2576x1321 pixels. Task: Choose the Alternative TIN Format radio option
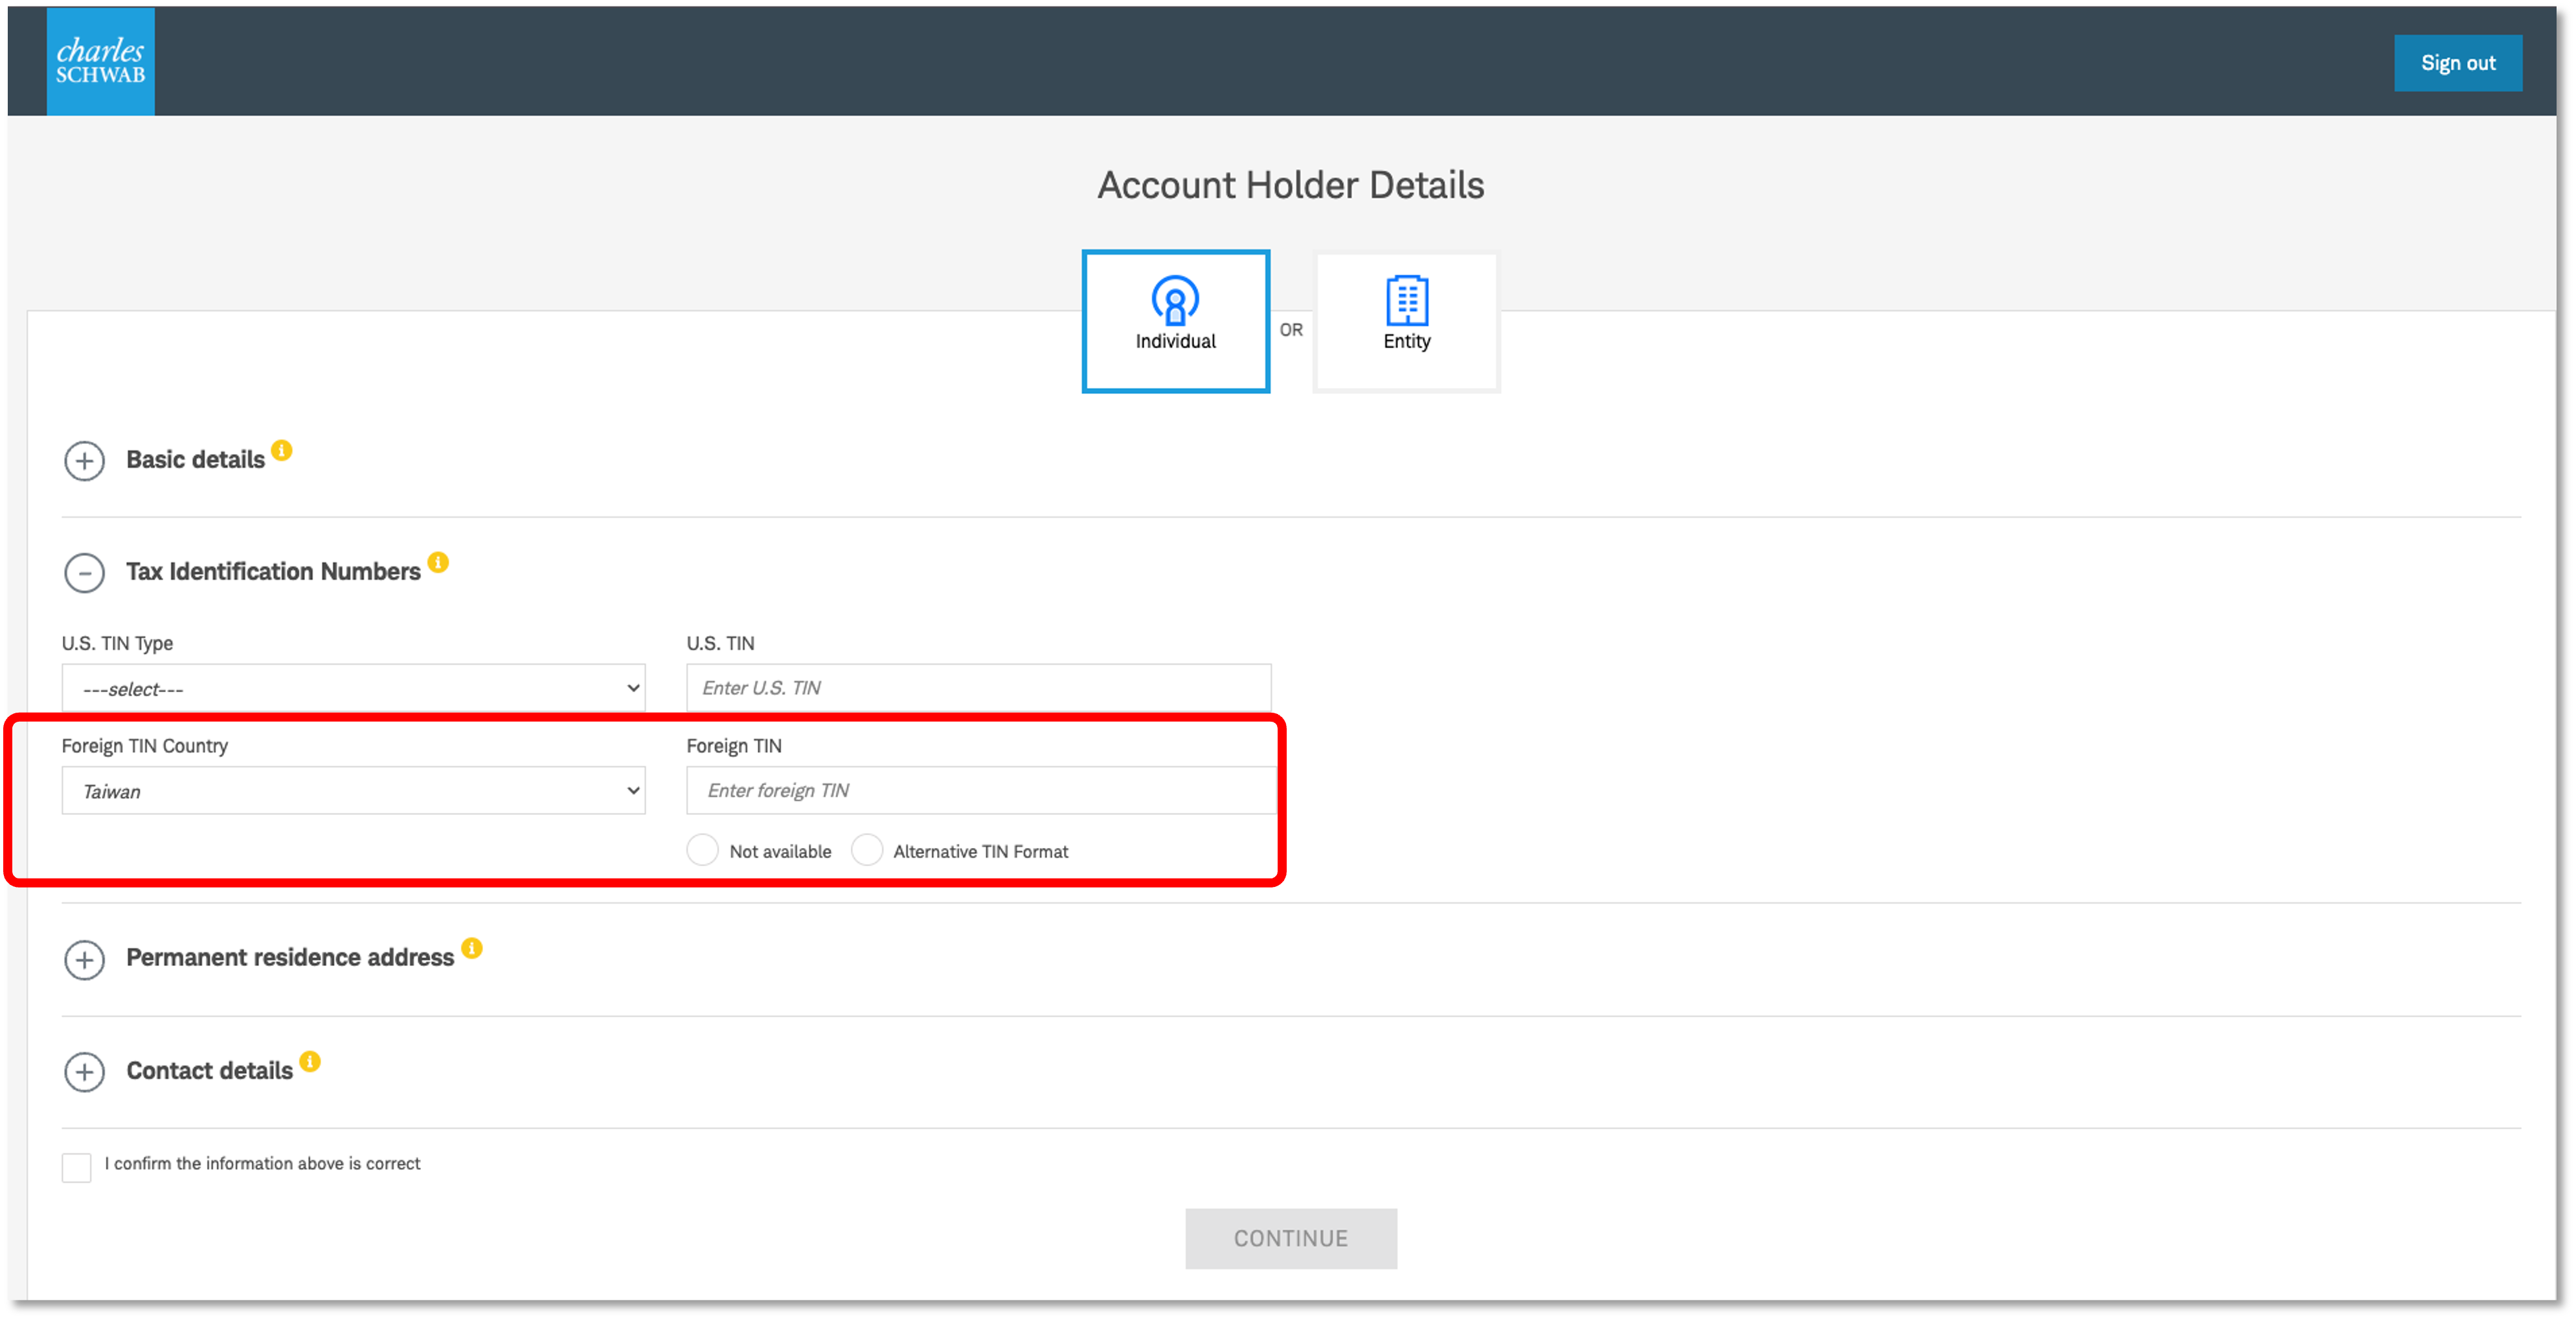(866, 849)
